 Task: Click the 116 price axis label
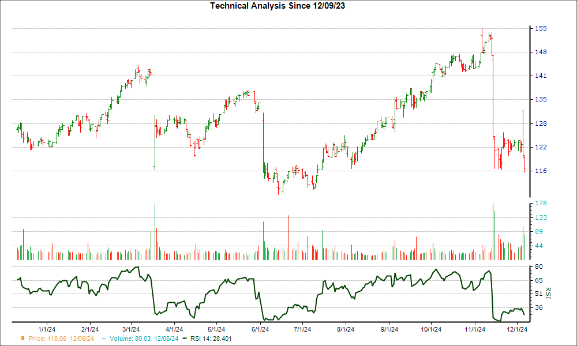point(541,171)
